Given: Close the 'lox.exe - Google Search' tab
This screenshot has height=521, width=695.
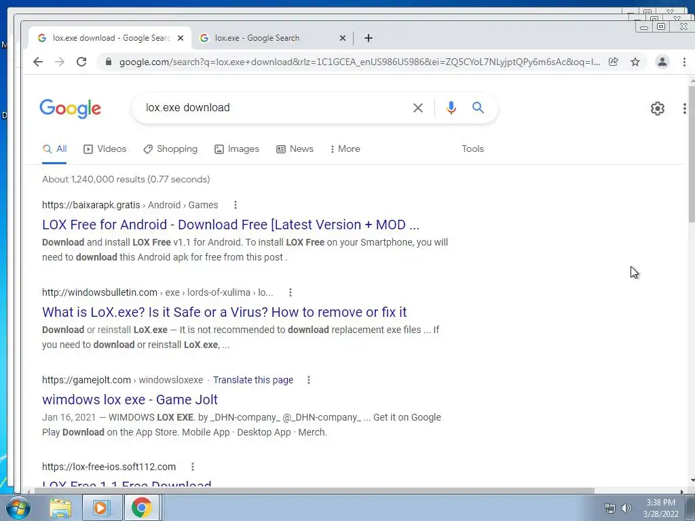Looking at the screenshot, I should [x=342, y=38].
